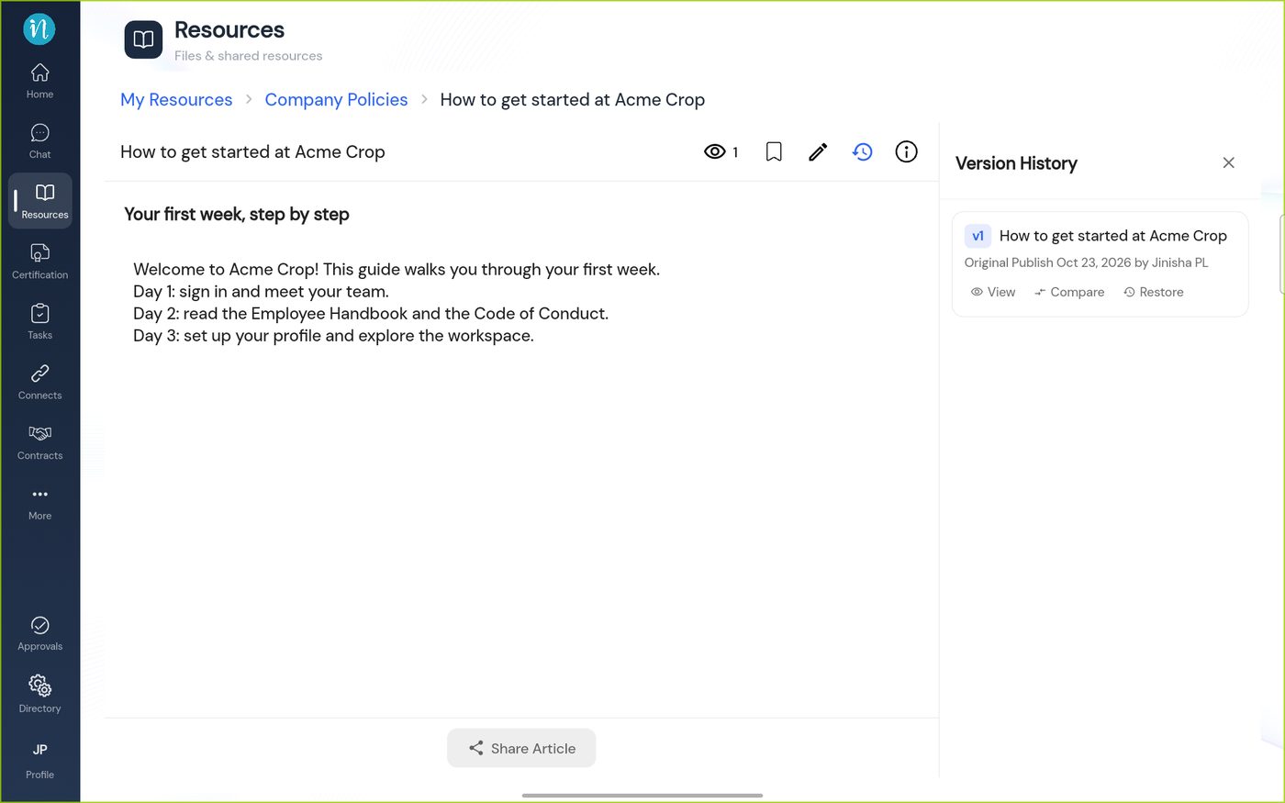Click the current breadcrumb 'How to get started at Acme Crop'

coord(573,100)
